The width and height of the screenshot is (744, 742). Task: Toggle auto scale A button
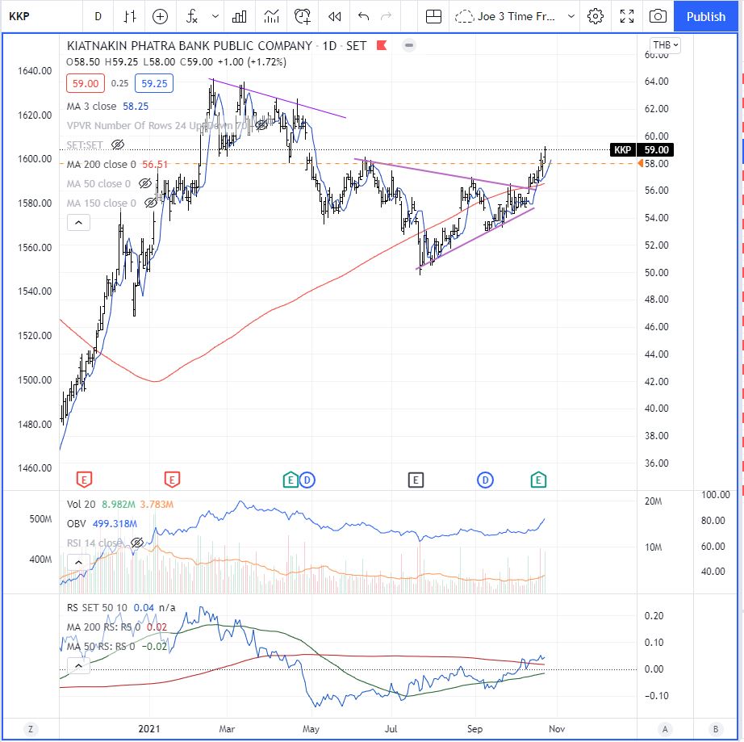(x=665, y=729)
